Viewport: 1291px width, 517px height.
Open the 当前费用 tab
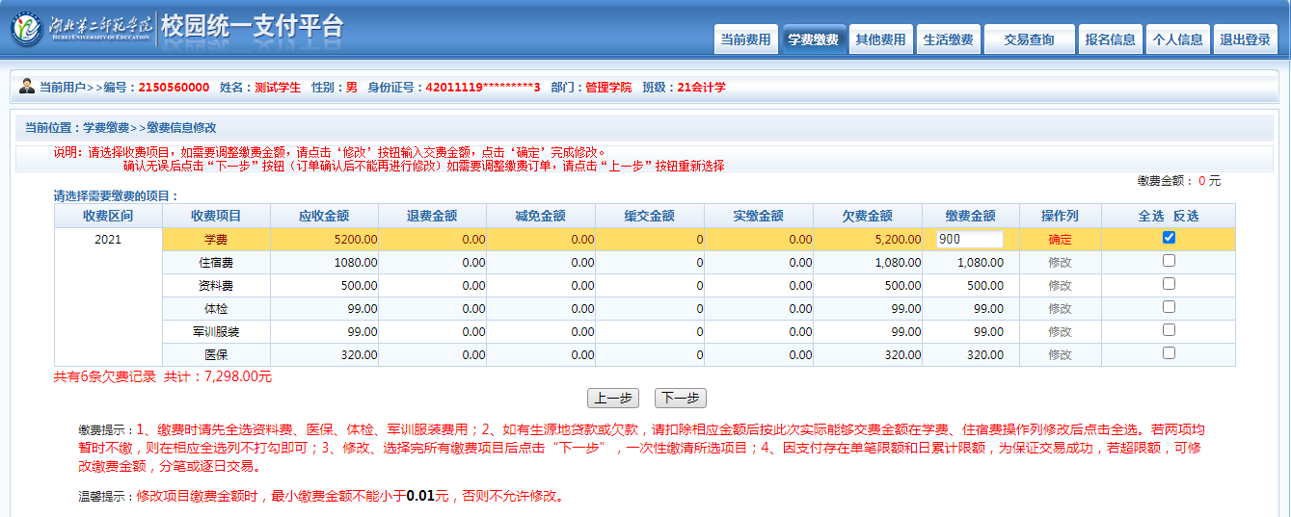745,39
